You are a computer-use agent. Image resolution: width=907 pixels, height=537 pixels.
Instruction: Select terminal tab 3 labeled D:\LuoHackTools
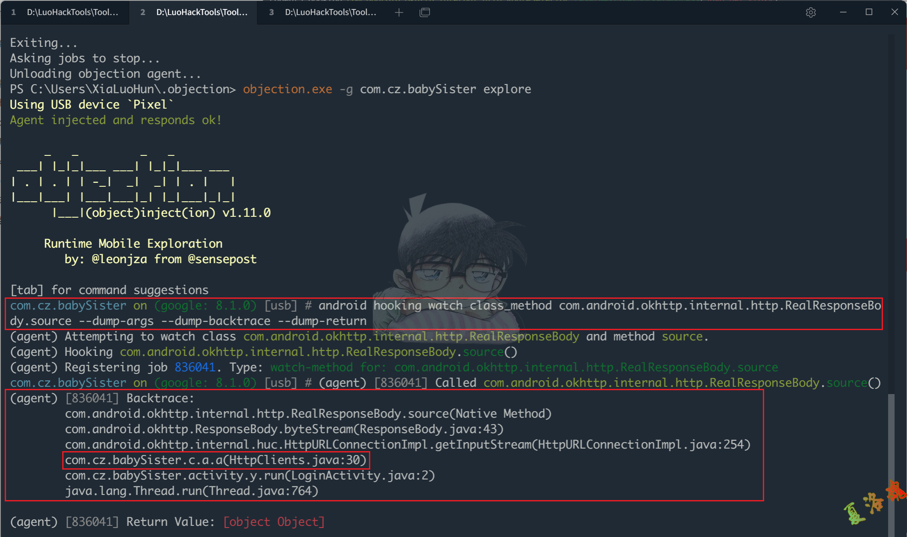322,12
